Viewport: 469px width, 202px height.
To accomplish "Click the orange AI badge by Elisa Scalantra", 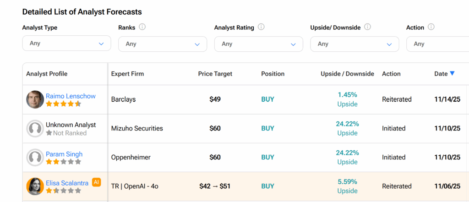I will pos(96,182).
